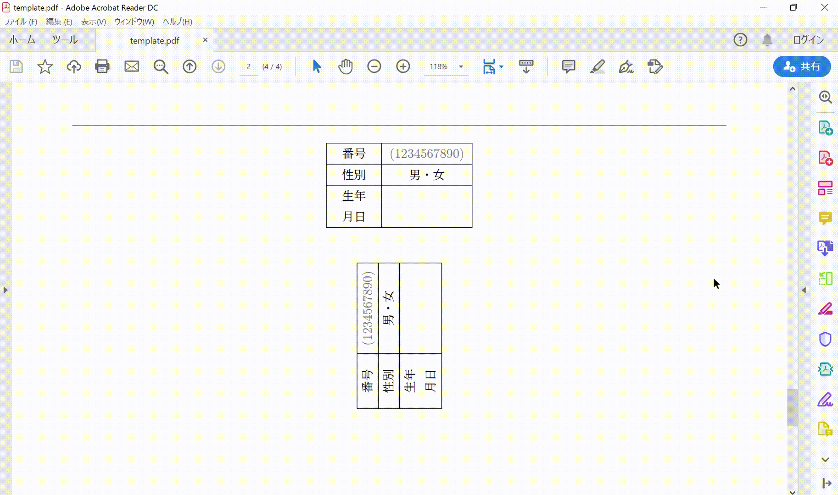Expand the left navigation pane
Viewport: 838px width, 495px height.
(5, 290)
